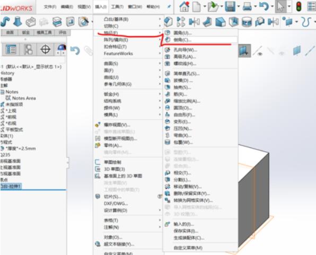Click the Swept boss pipe icon
Screen dimensions: 316x255
point(5,22)
